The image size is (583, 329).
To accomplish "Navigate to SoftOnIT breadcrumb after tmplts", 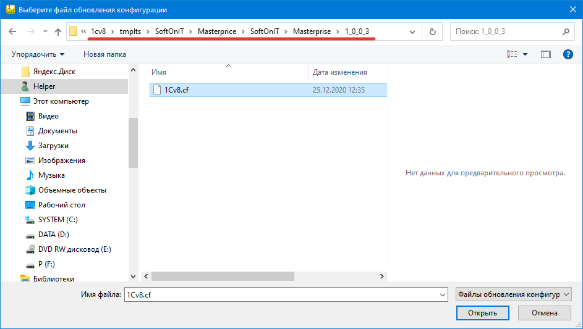I will click(x=169, y=31).
